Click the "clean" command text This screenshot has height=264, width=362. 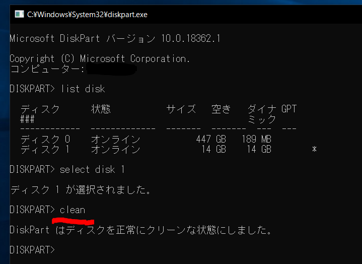tap(73, 210)
